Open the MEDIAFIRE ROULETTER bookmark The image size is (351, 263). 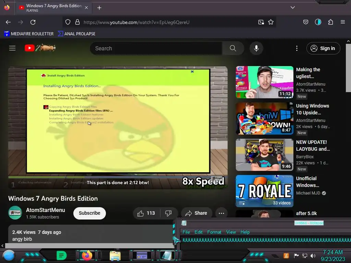29,34
